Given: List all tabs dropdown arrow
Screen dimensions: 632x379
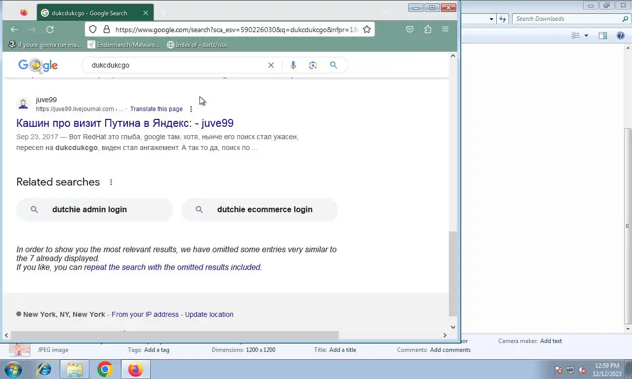Looking at the screenshot, I should (x=386, y=12).
